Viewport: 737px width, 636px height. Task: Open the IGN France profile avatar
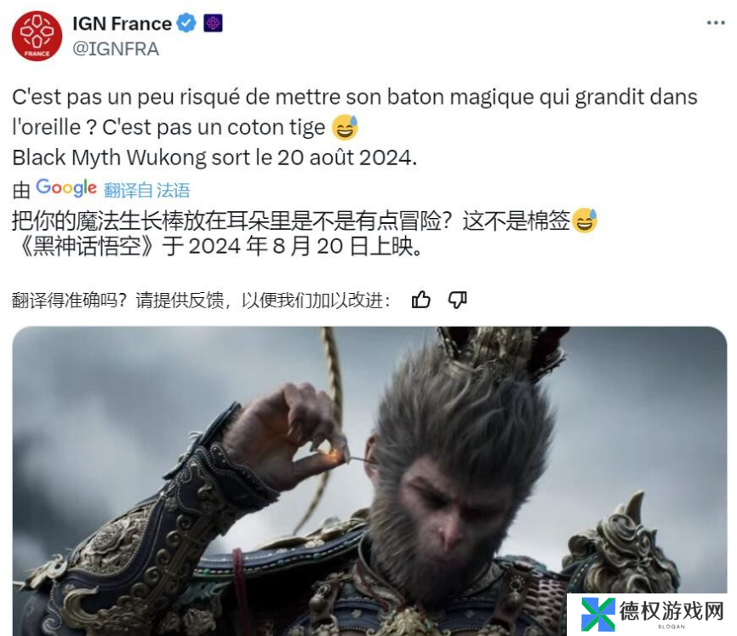pos(37,36)
